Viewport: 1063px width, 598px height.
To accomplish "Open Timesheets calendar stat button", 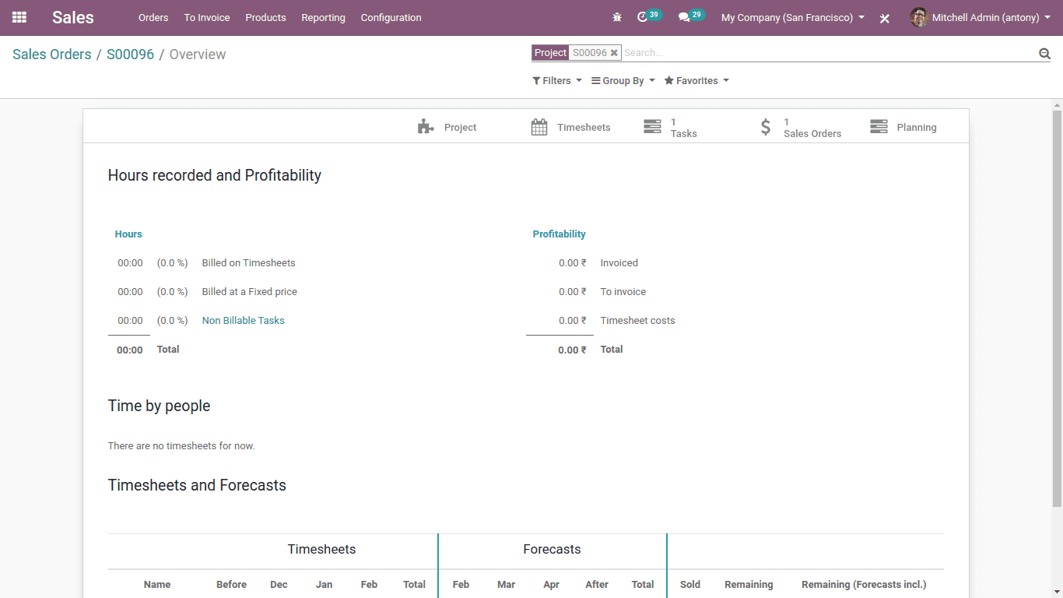I will [570, 127].
